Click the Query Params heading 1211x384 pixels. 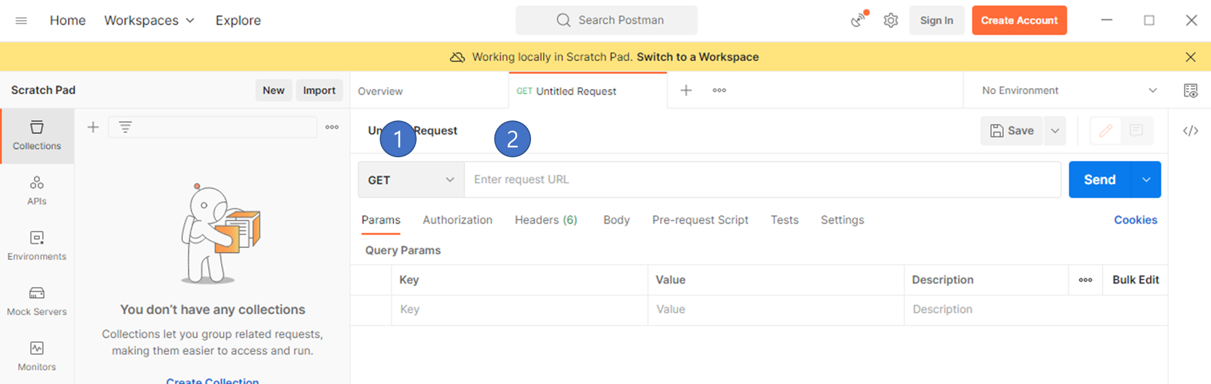coord(403,250)
